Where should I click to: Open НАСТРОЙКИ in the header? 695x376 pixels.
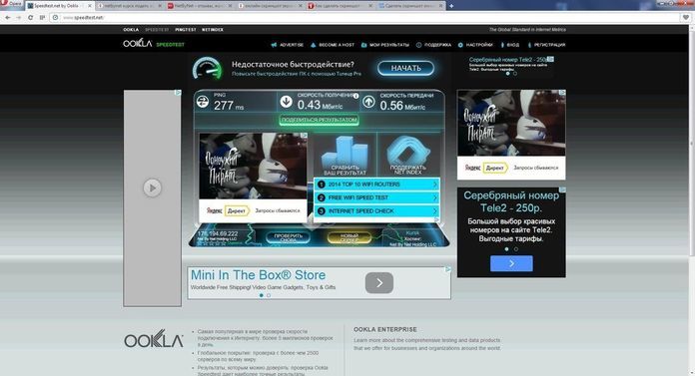(475, 45)
